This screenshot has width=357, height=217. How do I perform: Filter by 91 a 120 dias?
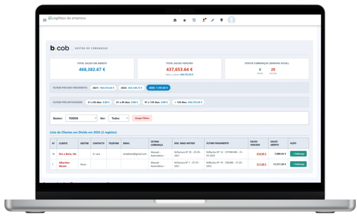(156, 102)
